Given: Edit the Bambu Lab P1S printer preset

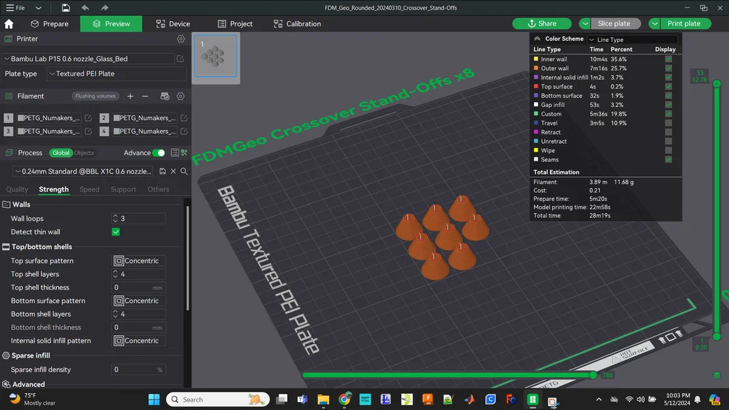Looking at the screenshot, I should (x=180, y=58).
